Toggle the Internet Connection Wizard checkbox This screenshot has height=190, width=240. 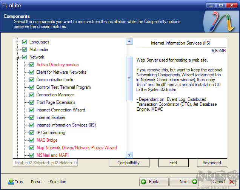(x=32, y=110)
